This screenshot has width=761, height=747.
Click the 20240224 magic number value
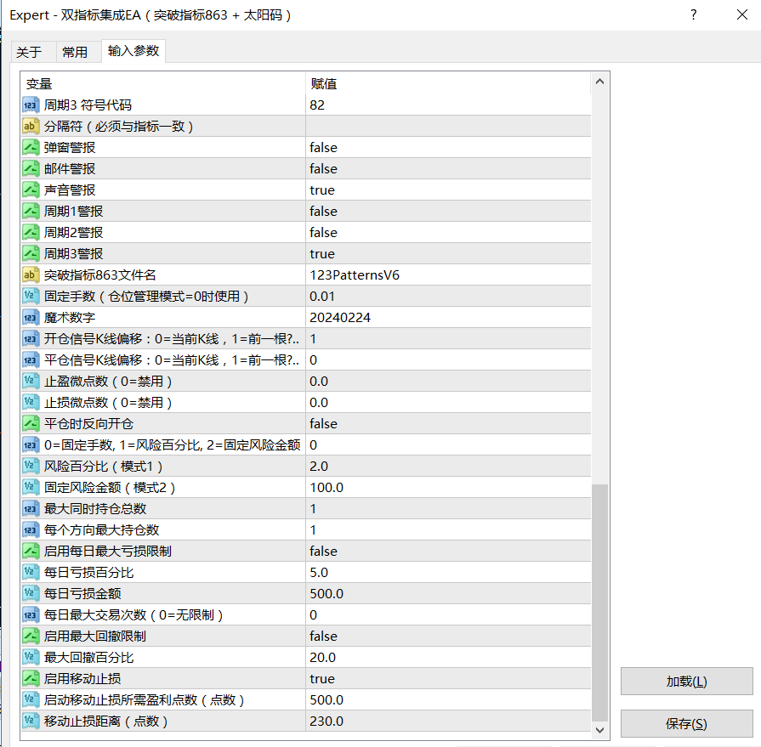[340, 318]
